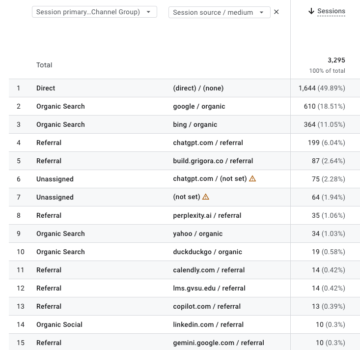Click the bing / organic source cell
The width and height of the screenshot is (360, 350).
[195, 124]
